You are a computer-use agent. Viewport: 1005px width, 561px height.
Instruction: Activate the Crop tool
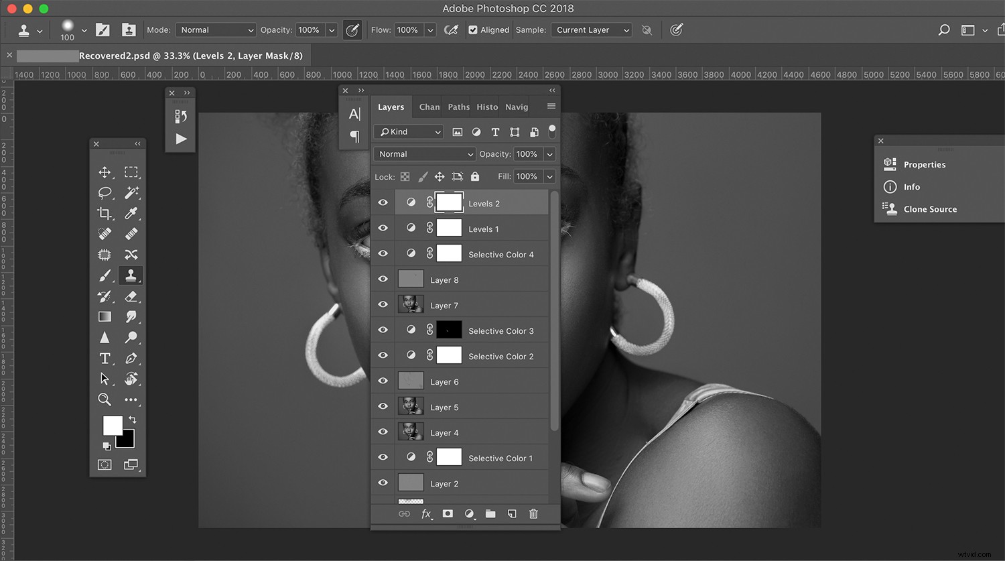point(105,213)
